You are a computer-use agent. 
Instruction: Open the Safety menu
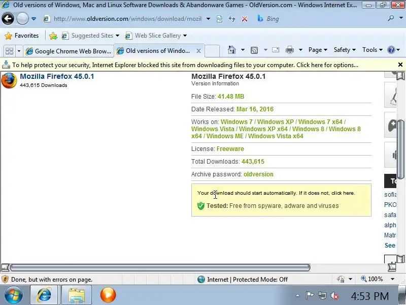[x=345, y=50]
